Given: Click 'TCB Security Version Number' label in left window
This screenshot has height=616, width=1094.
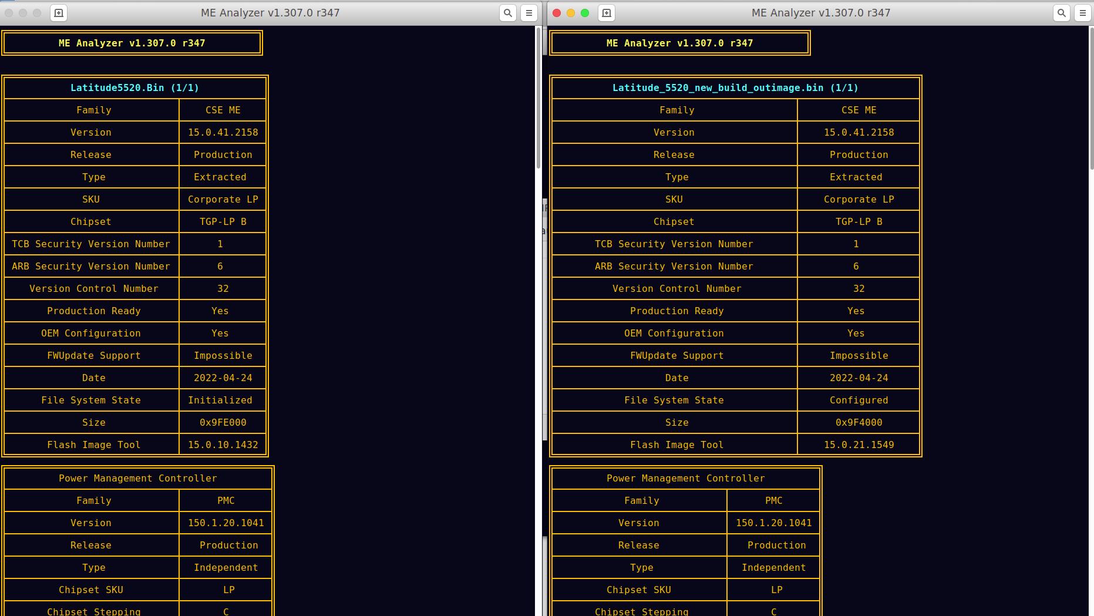Looking at the screenshot, I should point(91,244).
